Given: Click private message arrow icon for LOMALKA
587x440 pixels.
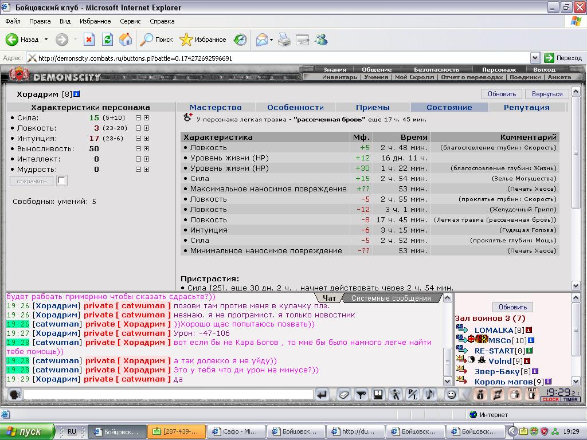Looking at the screenshot, I should 462,329.
